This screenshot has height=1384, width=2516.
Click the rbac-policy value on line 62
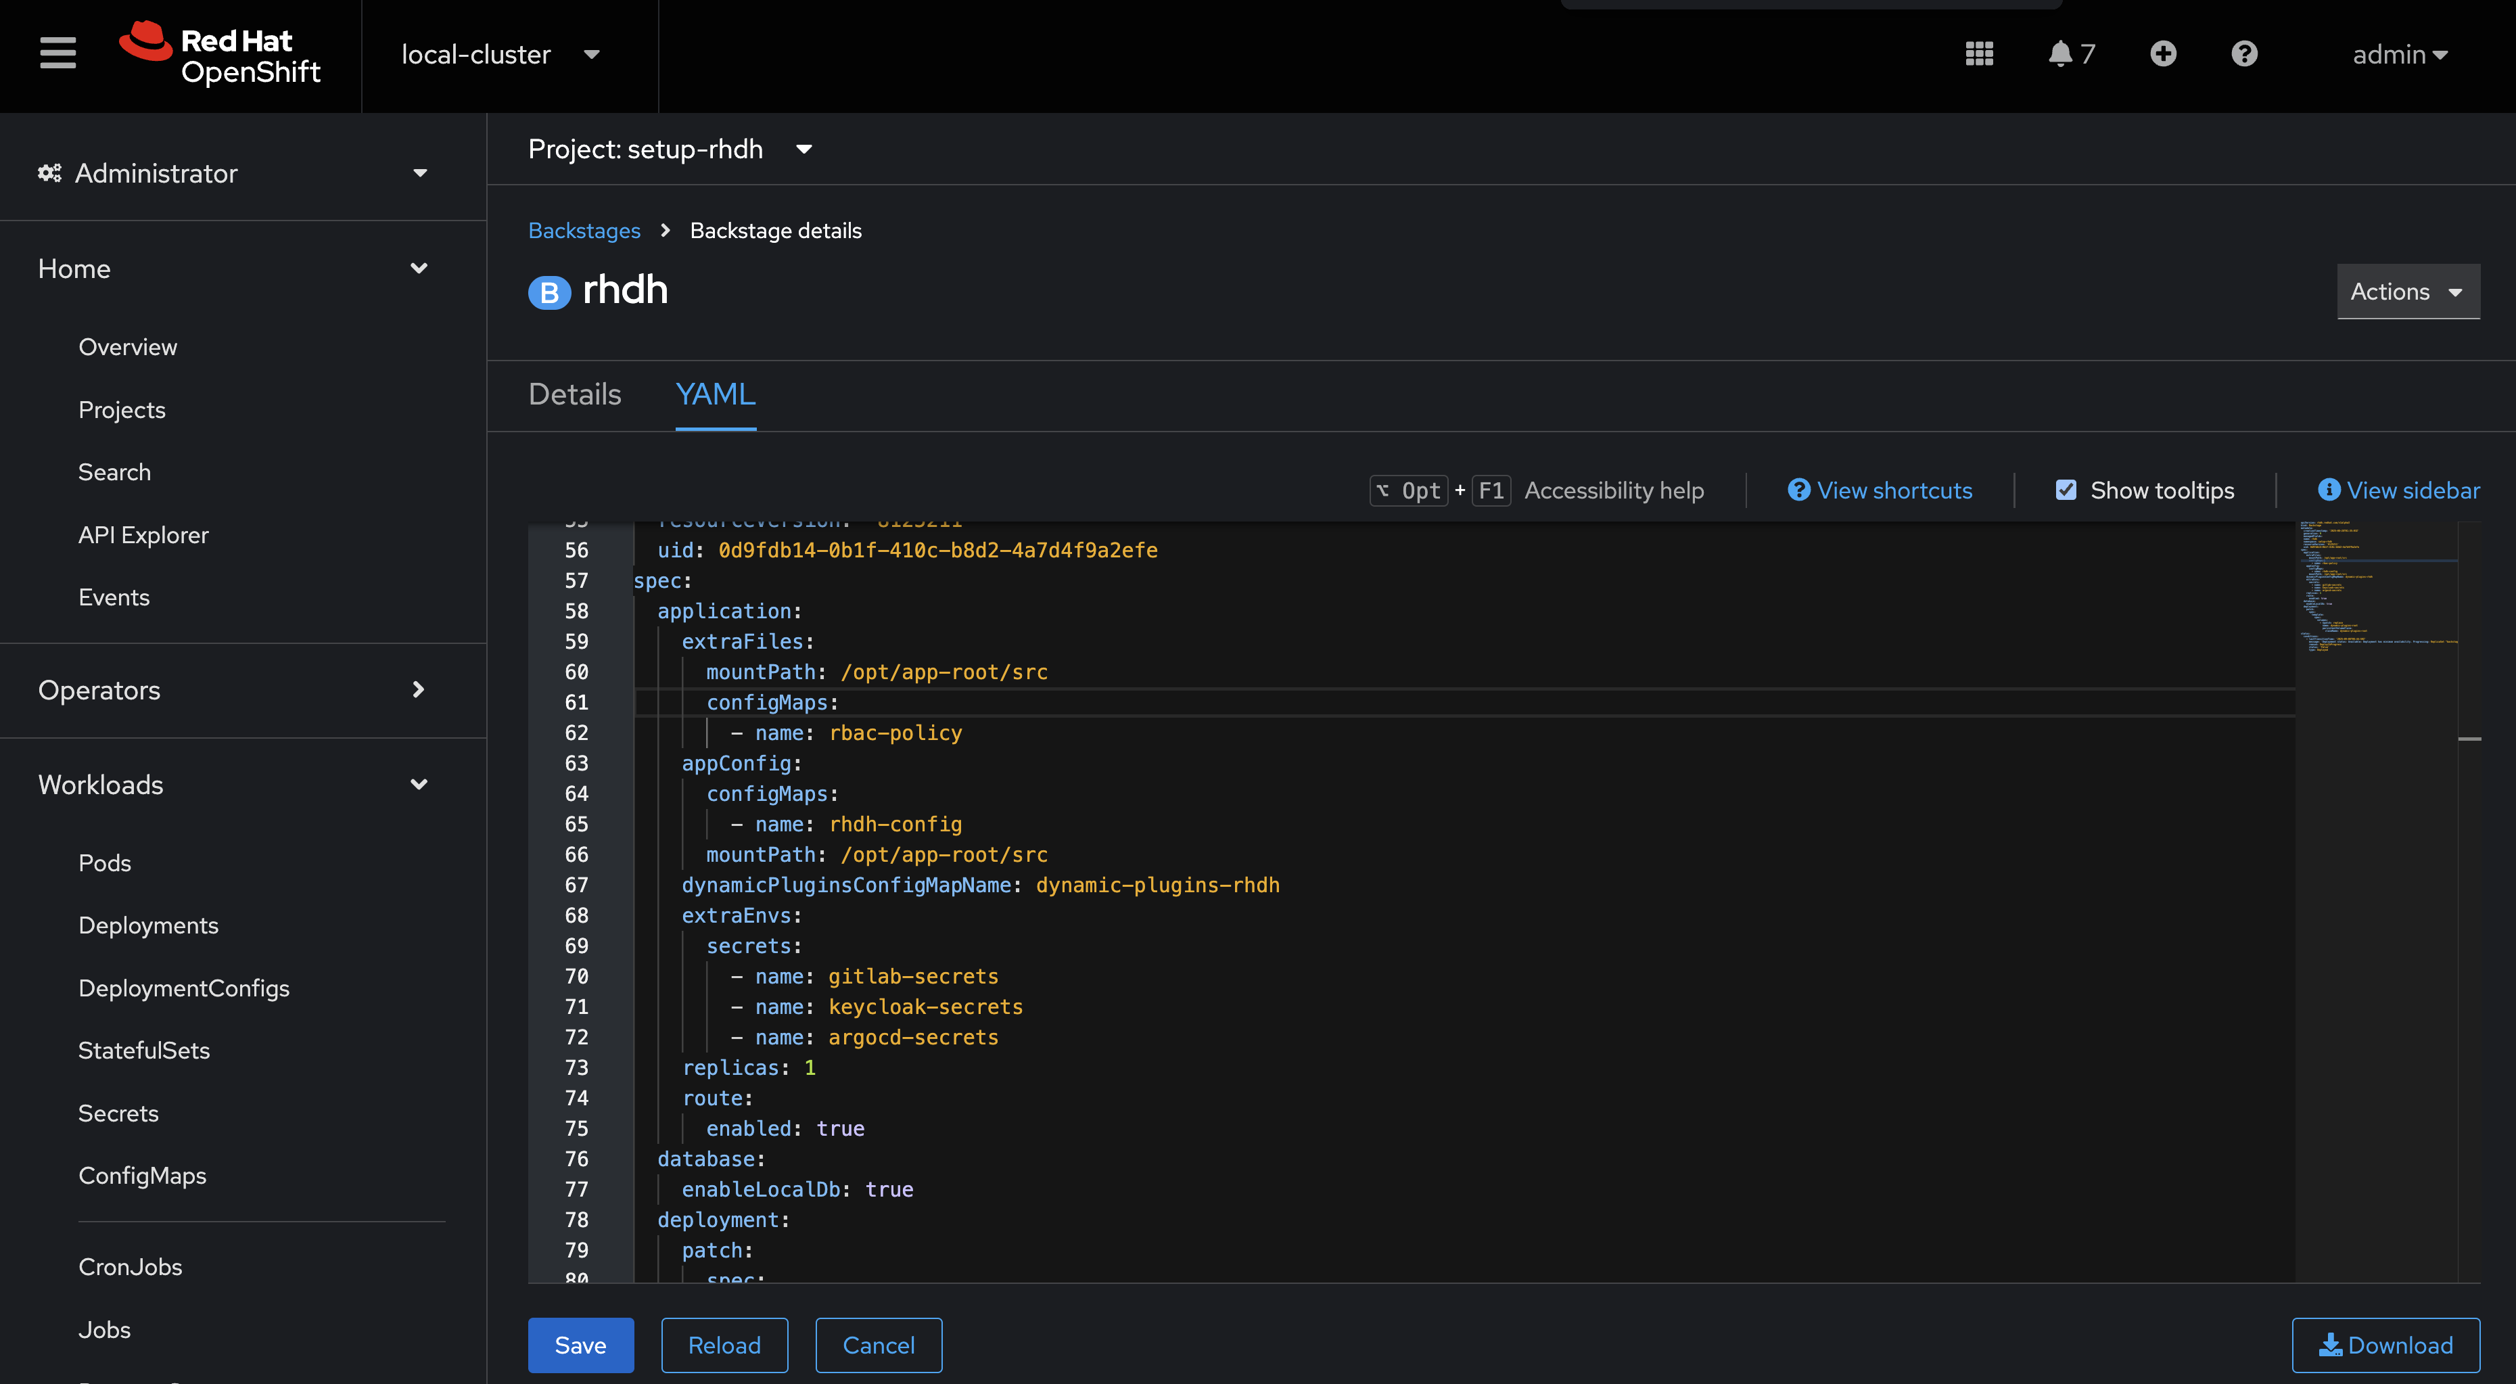click(x=895, y=733)
